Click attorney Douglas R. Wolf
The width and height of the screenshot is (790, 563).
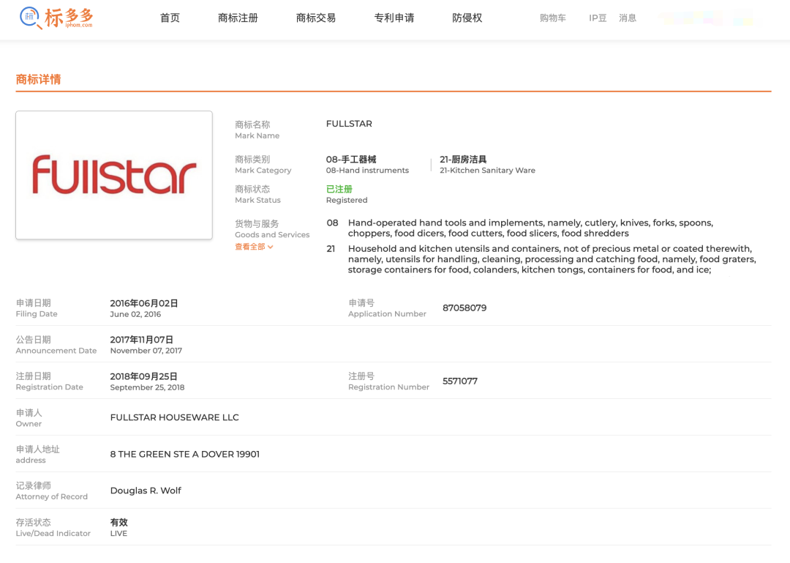pos(146,491)
